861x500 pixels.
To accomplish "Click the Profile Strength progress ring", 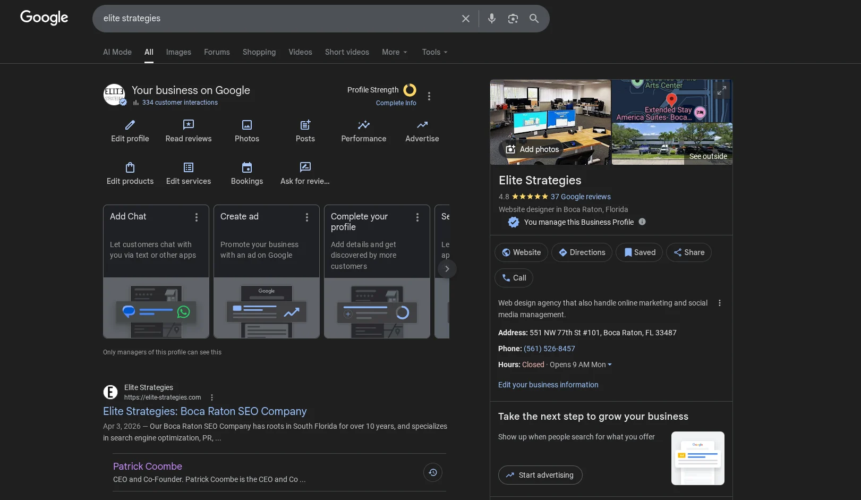I will [x=410, y=90].
